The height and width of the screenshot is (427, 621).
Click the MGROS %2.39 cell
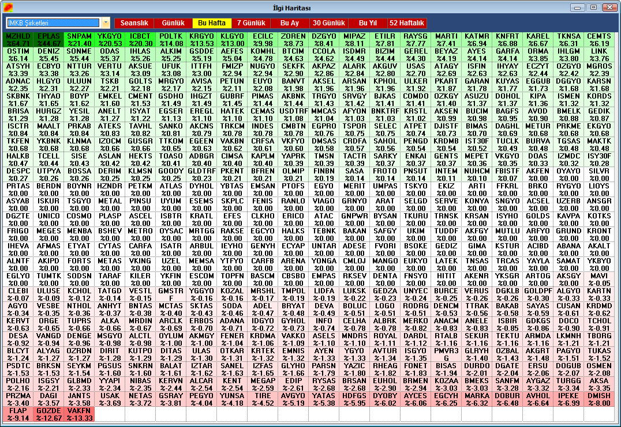pyautogui.click(x=599, y=70)
